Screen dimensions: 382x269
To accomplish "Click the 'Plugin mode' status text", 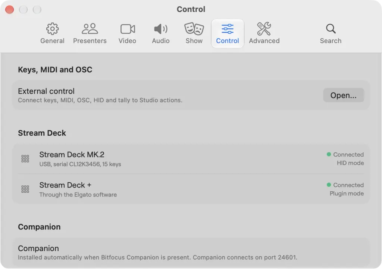I will (347, 194).
